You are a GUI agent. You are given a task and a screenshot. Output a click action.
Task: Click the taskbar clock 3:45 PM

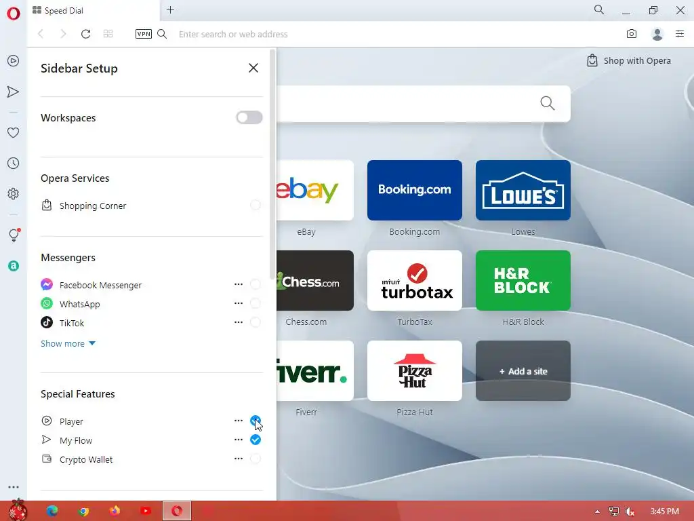pyautogui.click(x=664, y=512)
